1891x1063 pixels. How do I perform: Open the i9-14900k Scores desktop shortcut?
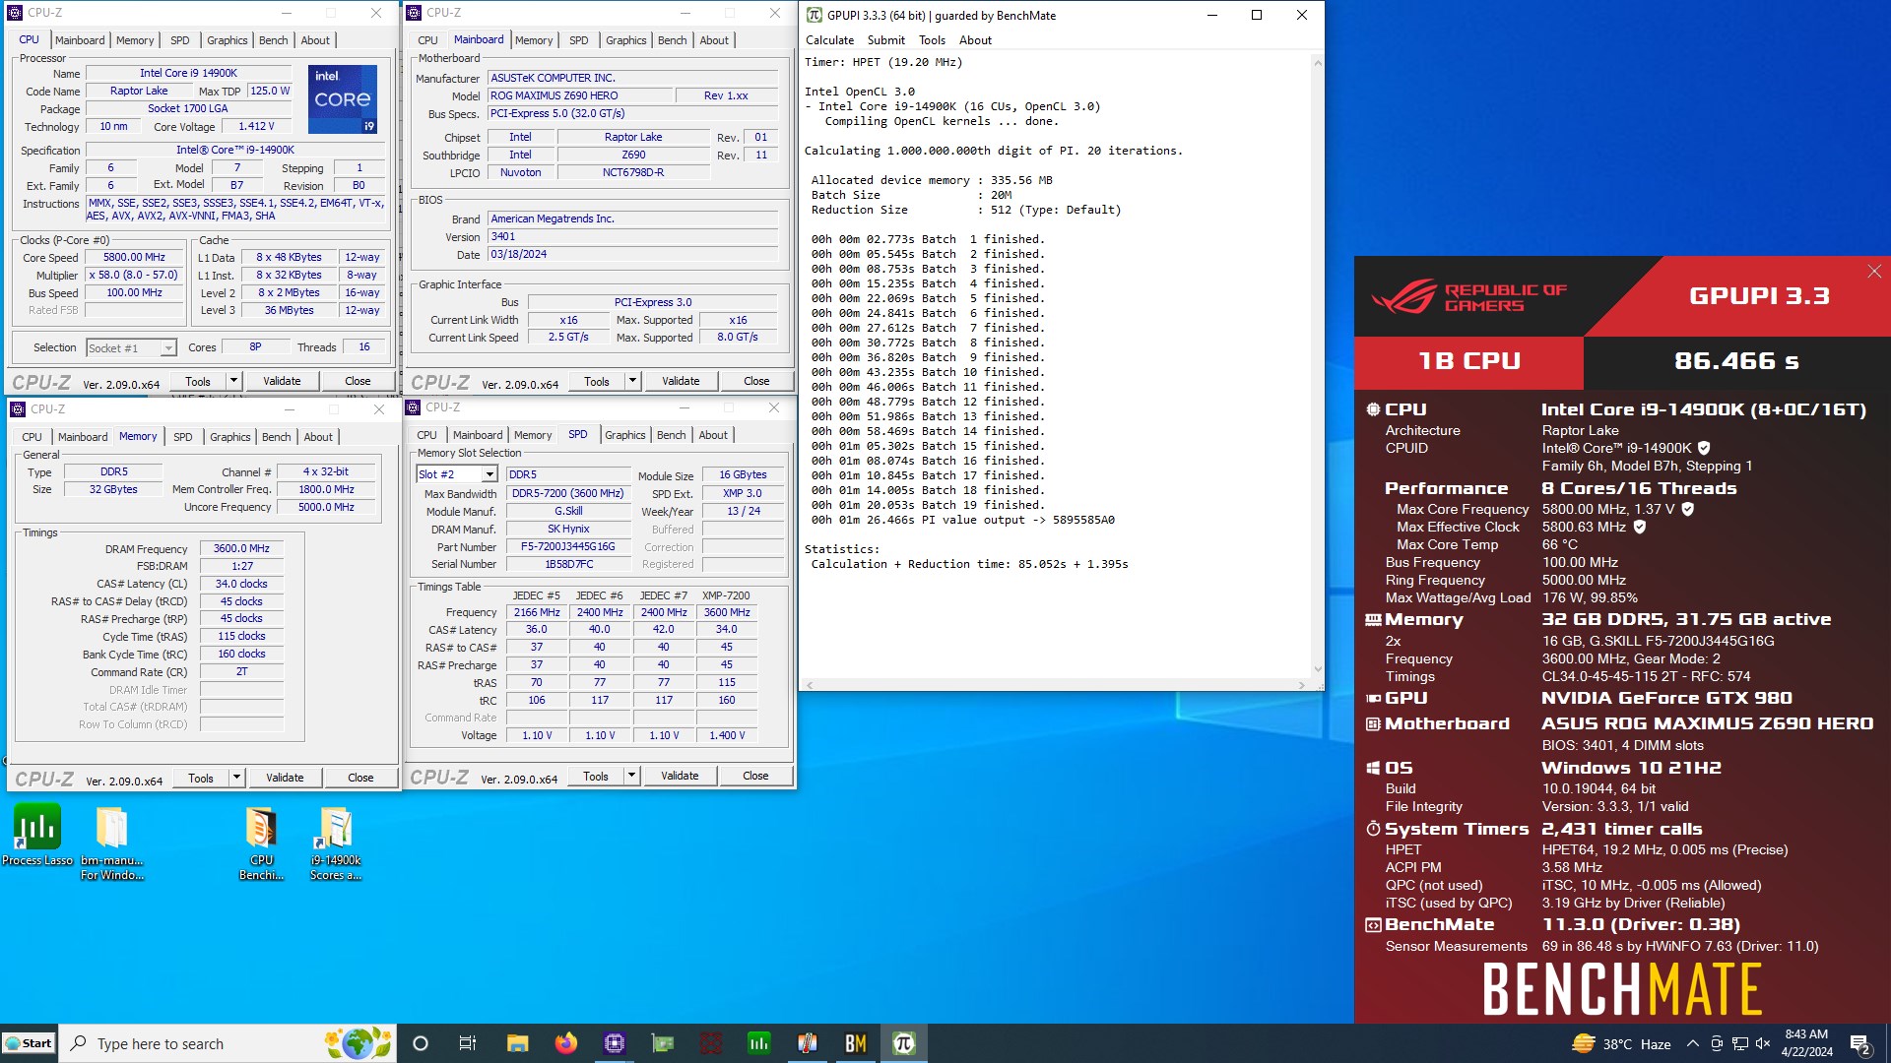[x=336, y=843]
